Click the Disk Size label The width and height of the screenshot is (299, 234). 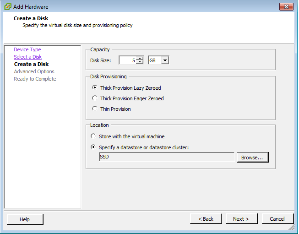(x=100, y=60)
